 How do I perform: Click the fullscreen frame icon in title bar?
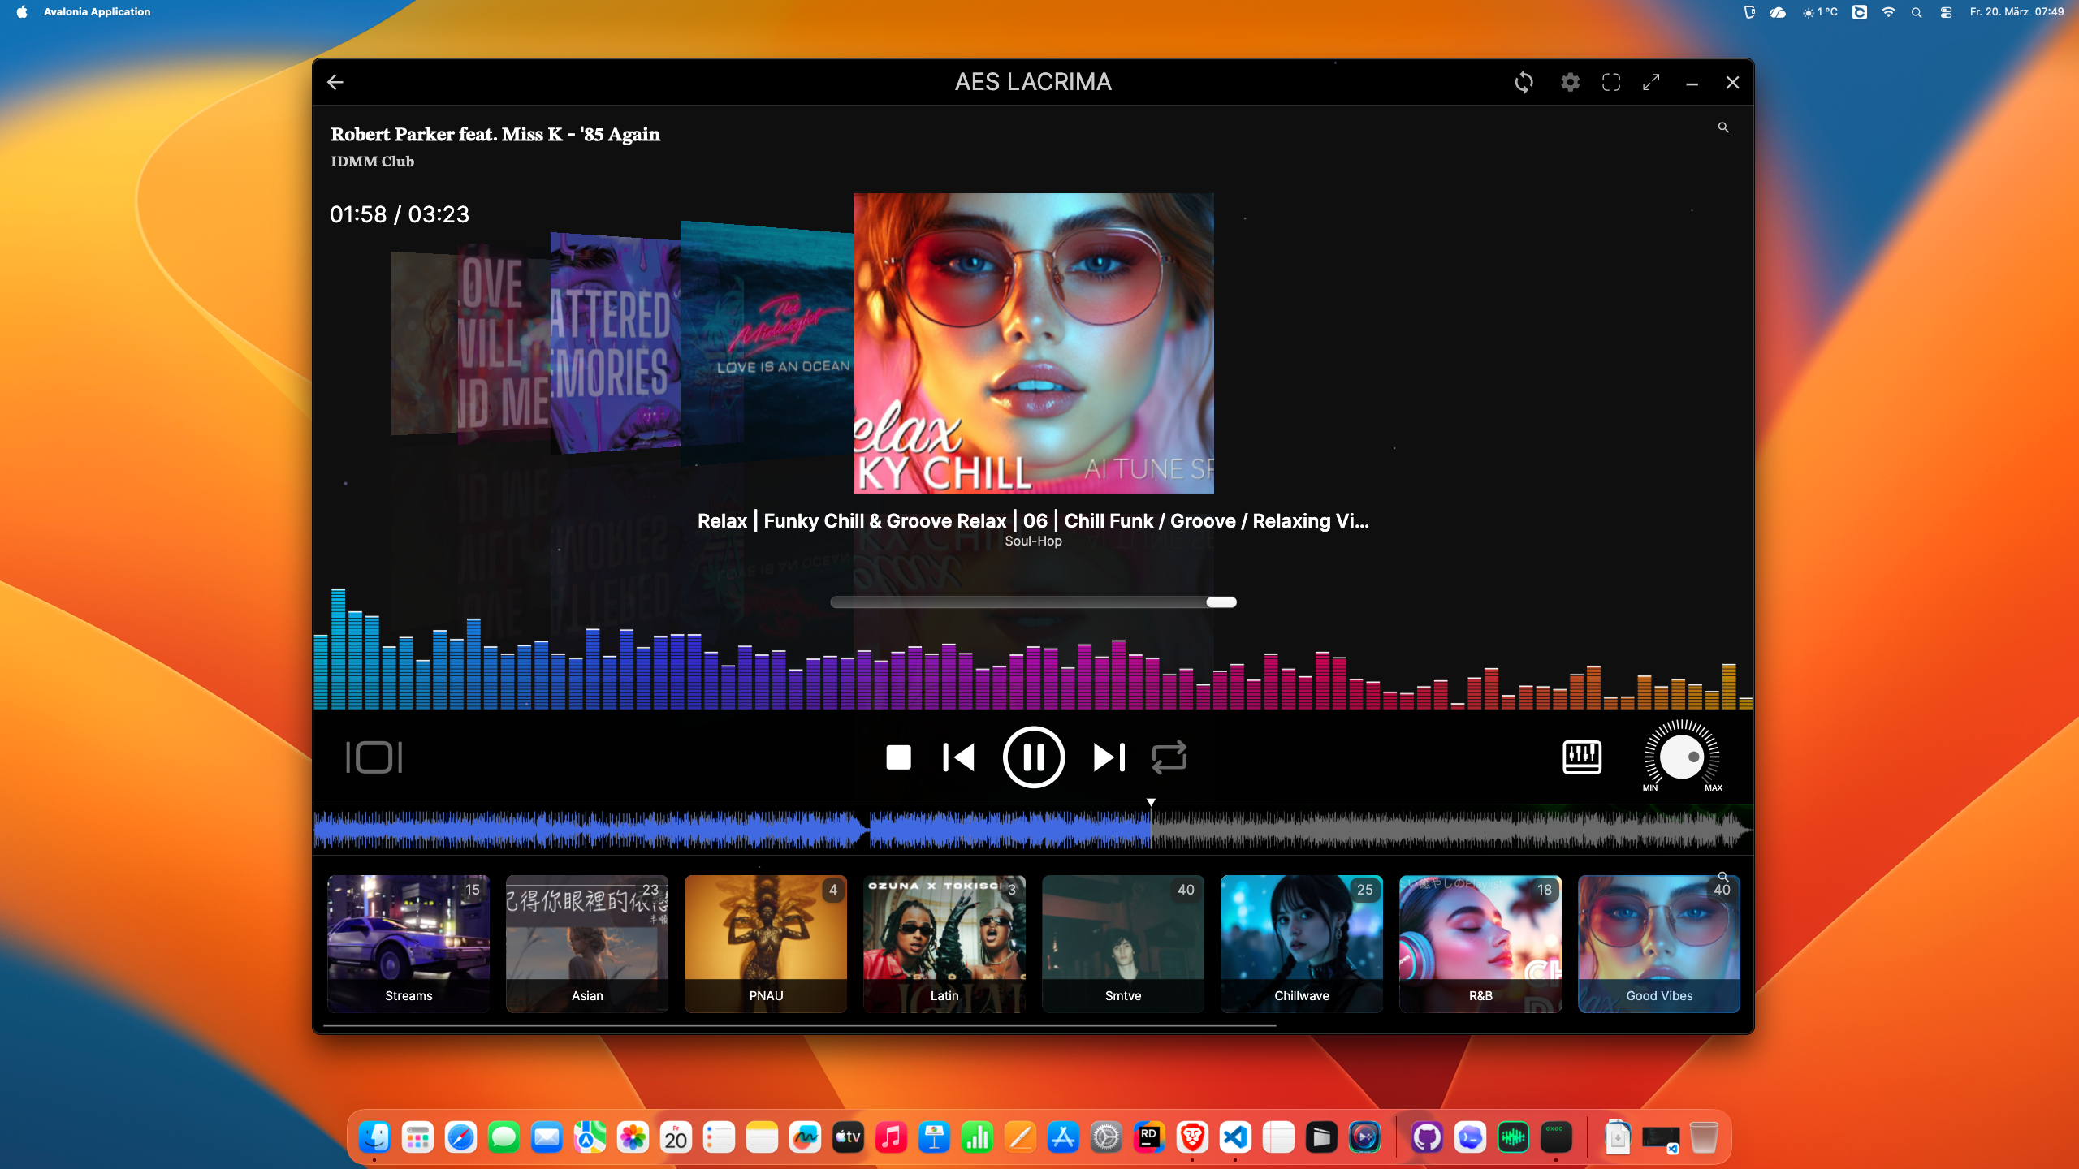click(1611, 82)
